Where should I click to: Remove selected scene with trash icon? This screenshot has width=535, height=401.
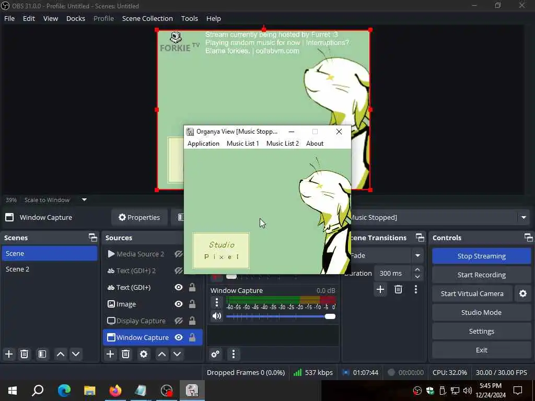tap(24, 354)
